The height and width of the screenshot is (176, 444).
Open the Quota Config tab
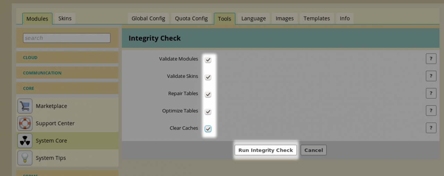(x=191, y=18)
